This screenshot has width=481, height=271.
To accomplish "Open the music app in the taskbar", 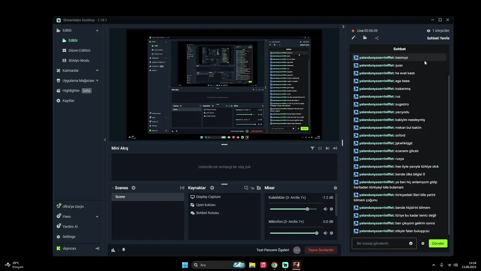I will (x=263, y=265).
